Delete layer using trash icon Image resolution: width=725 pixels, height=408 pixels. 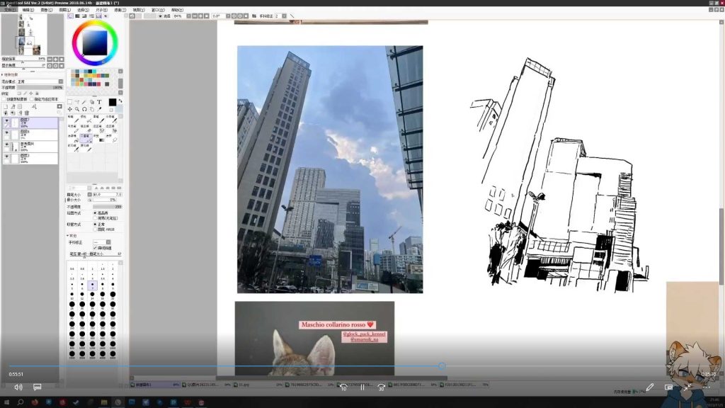coord(26,113)
